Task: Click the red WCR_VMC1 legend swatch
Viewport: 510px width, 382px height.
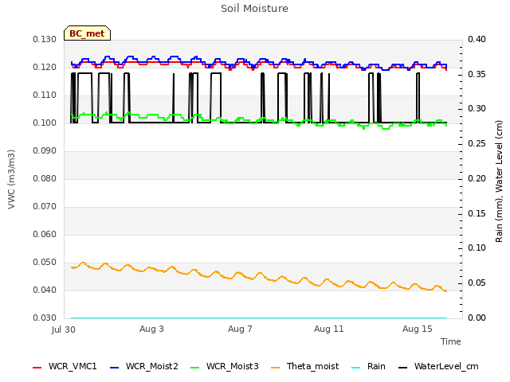Action: click(37, 368)
